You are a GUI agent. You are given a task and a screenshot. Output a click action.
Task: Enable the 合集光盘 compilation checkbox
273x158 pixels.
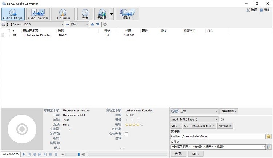point(127,134)
